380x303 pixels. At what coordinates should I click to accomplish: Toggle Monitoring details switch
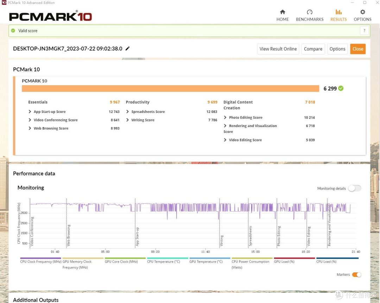pyautogui.click(x=355, y=188)
